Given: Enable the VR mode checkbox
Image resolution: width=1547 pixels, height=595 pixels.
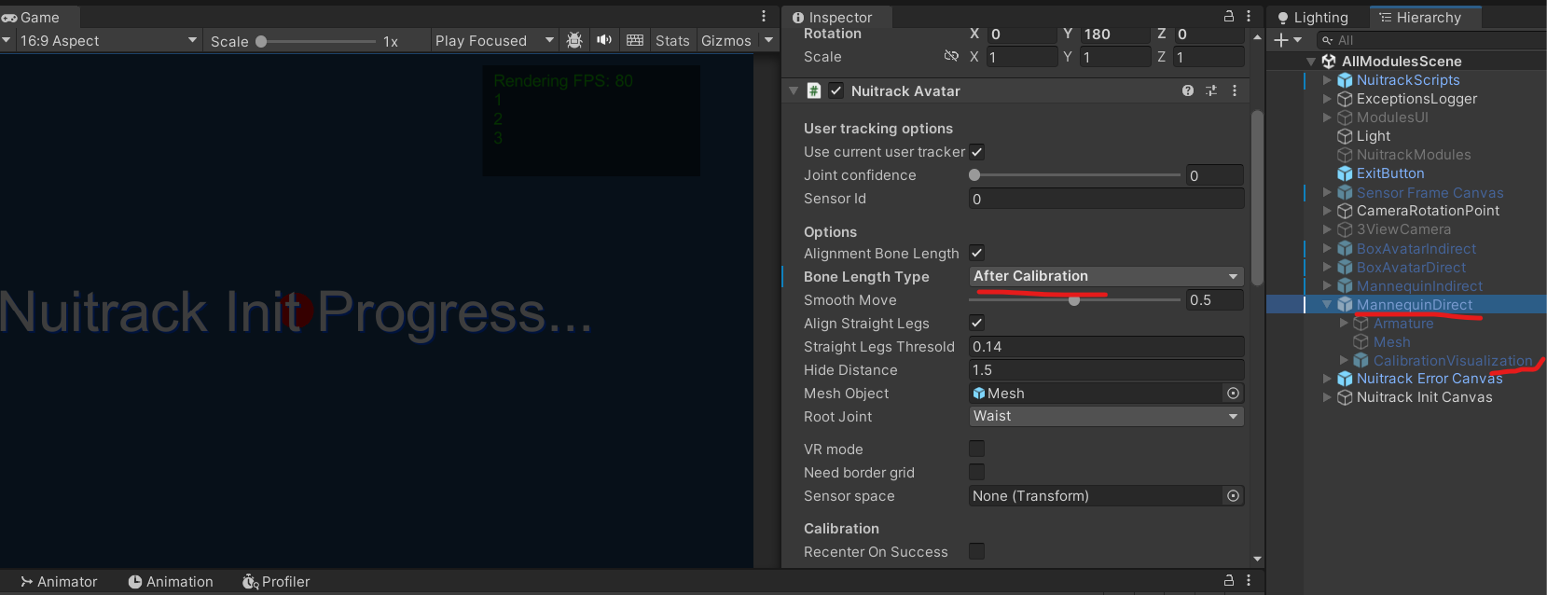Looking at the screenshot, I should (977, 450).
